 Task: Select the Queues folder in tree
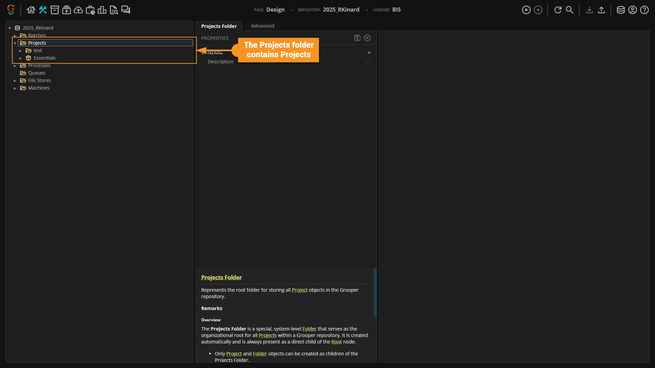tap(37, 73)
